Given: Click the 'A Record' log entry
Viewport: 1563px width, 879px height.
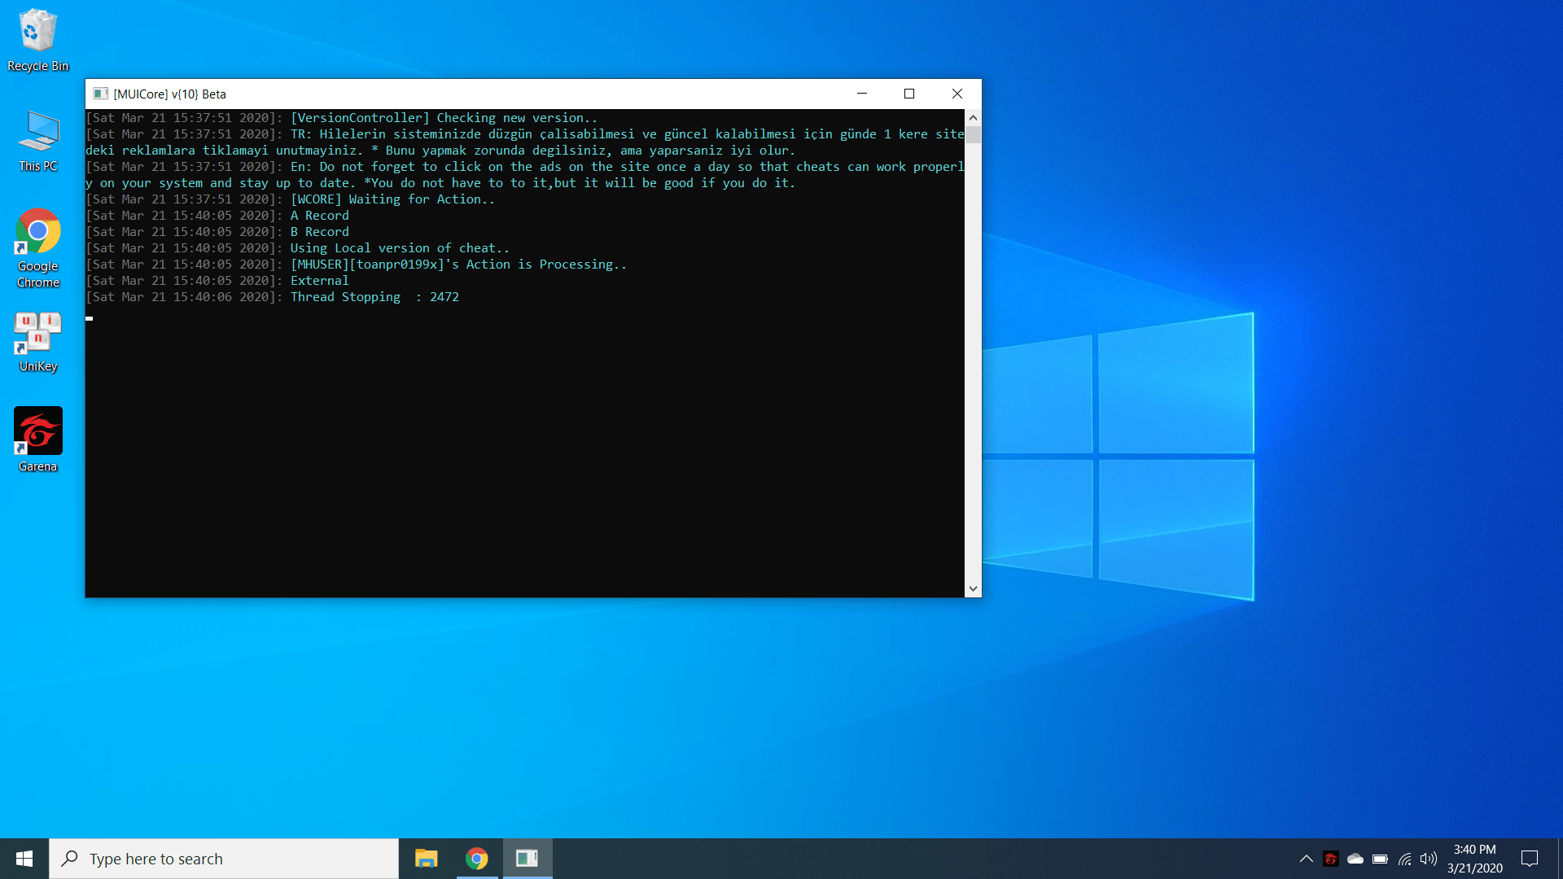Looking at the screenshot, I should click(x=320, y=216).
